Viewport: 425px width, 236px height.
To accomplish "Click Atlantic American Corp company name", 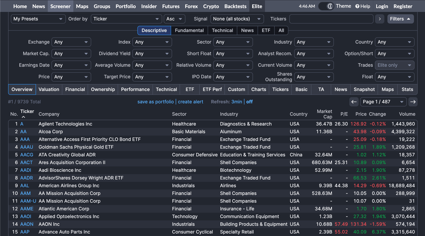I will (64, 209).
